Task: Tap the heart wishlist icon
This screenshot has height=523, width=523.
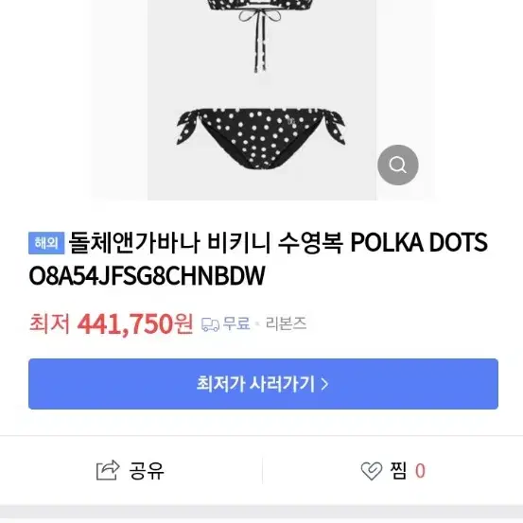Action: pos(372,471)
